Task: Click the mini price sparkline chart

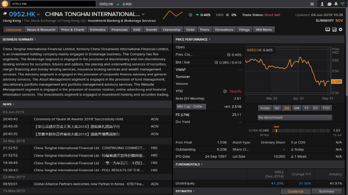Action: pyautogui.click(x=173, y=15)
